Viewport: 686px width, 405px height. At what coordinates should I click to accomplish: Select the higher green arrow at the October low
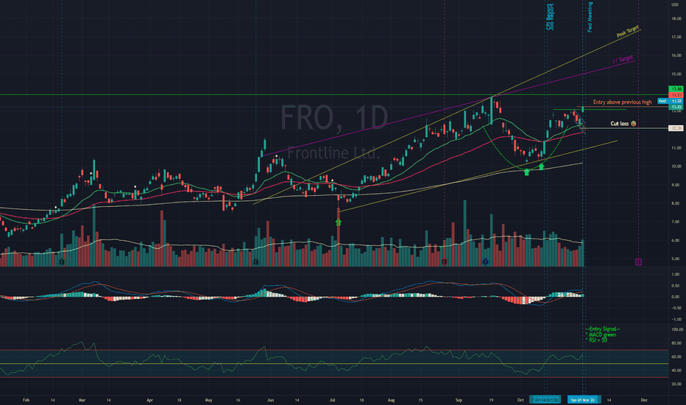click(x=542, y=166)
